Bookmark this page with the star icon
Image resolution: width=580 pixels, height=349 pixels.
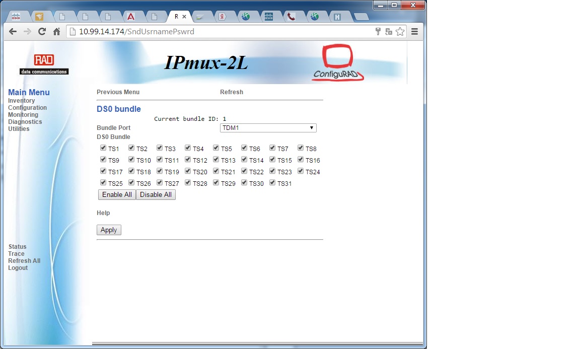400,31
